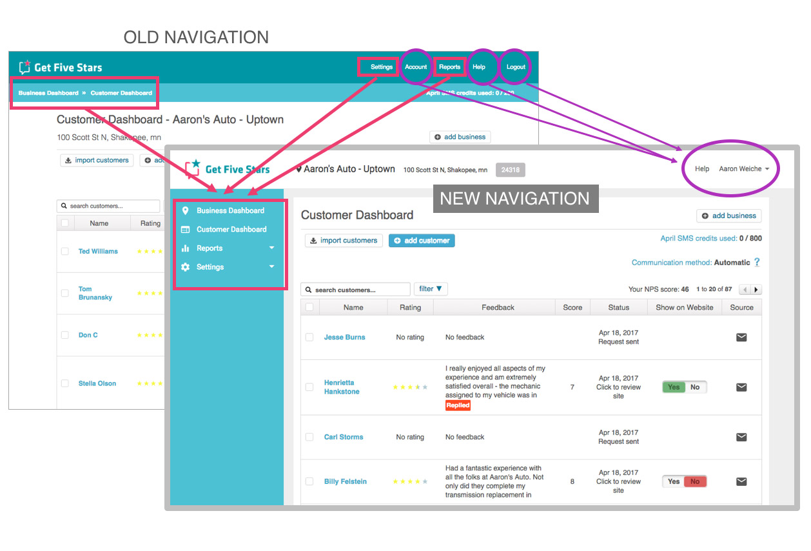
Task: Open Billy Felstein customer record
Action: [345, 481]
